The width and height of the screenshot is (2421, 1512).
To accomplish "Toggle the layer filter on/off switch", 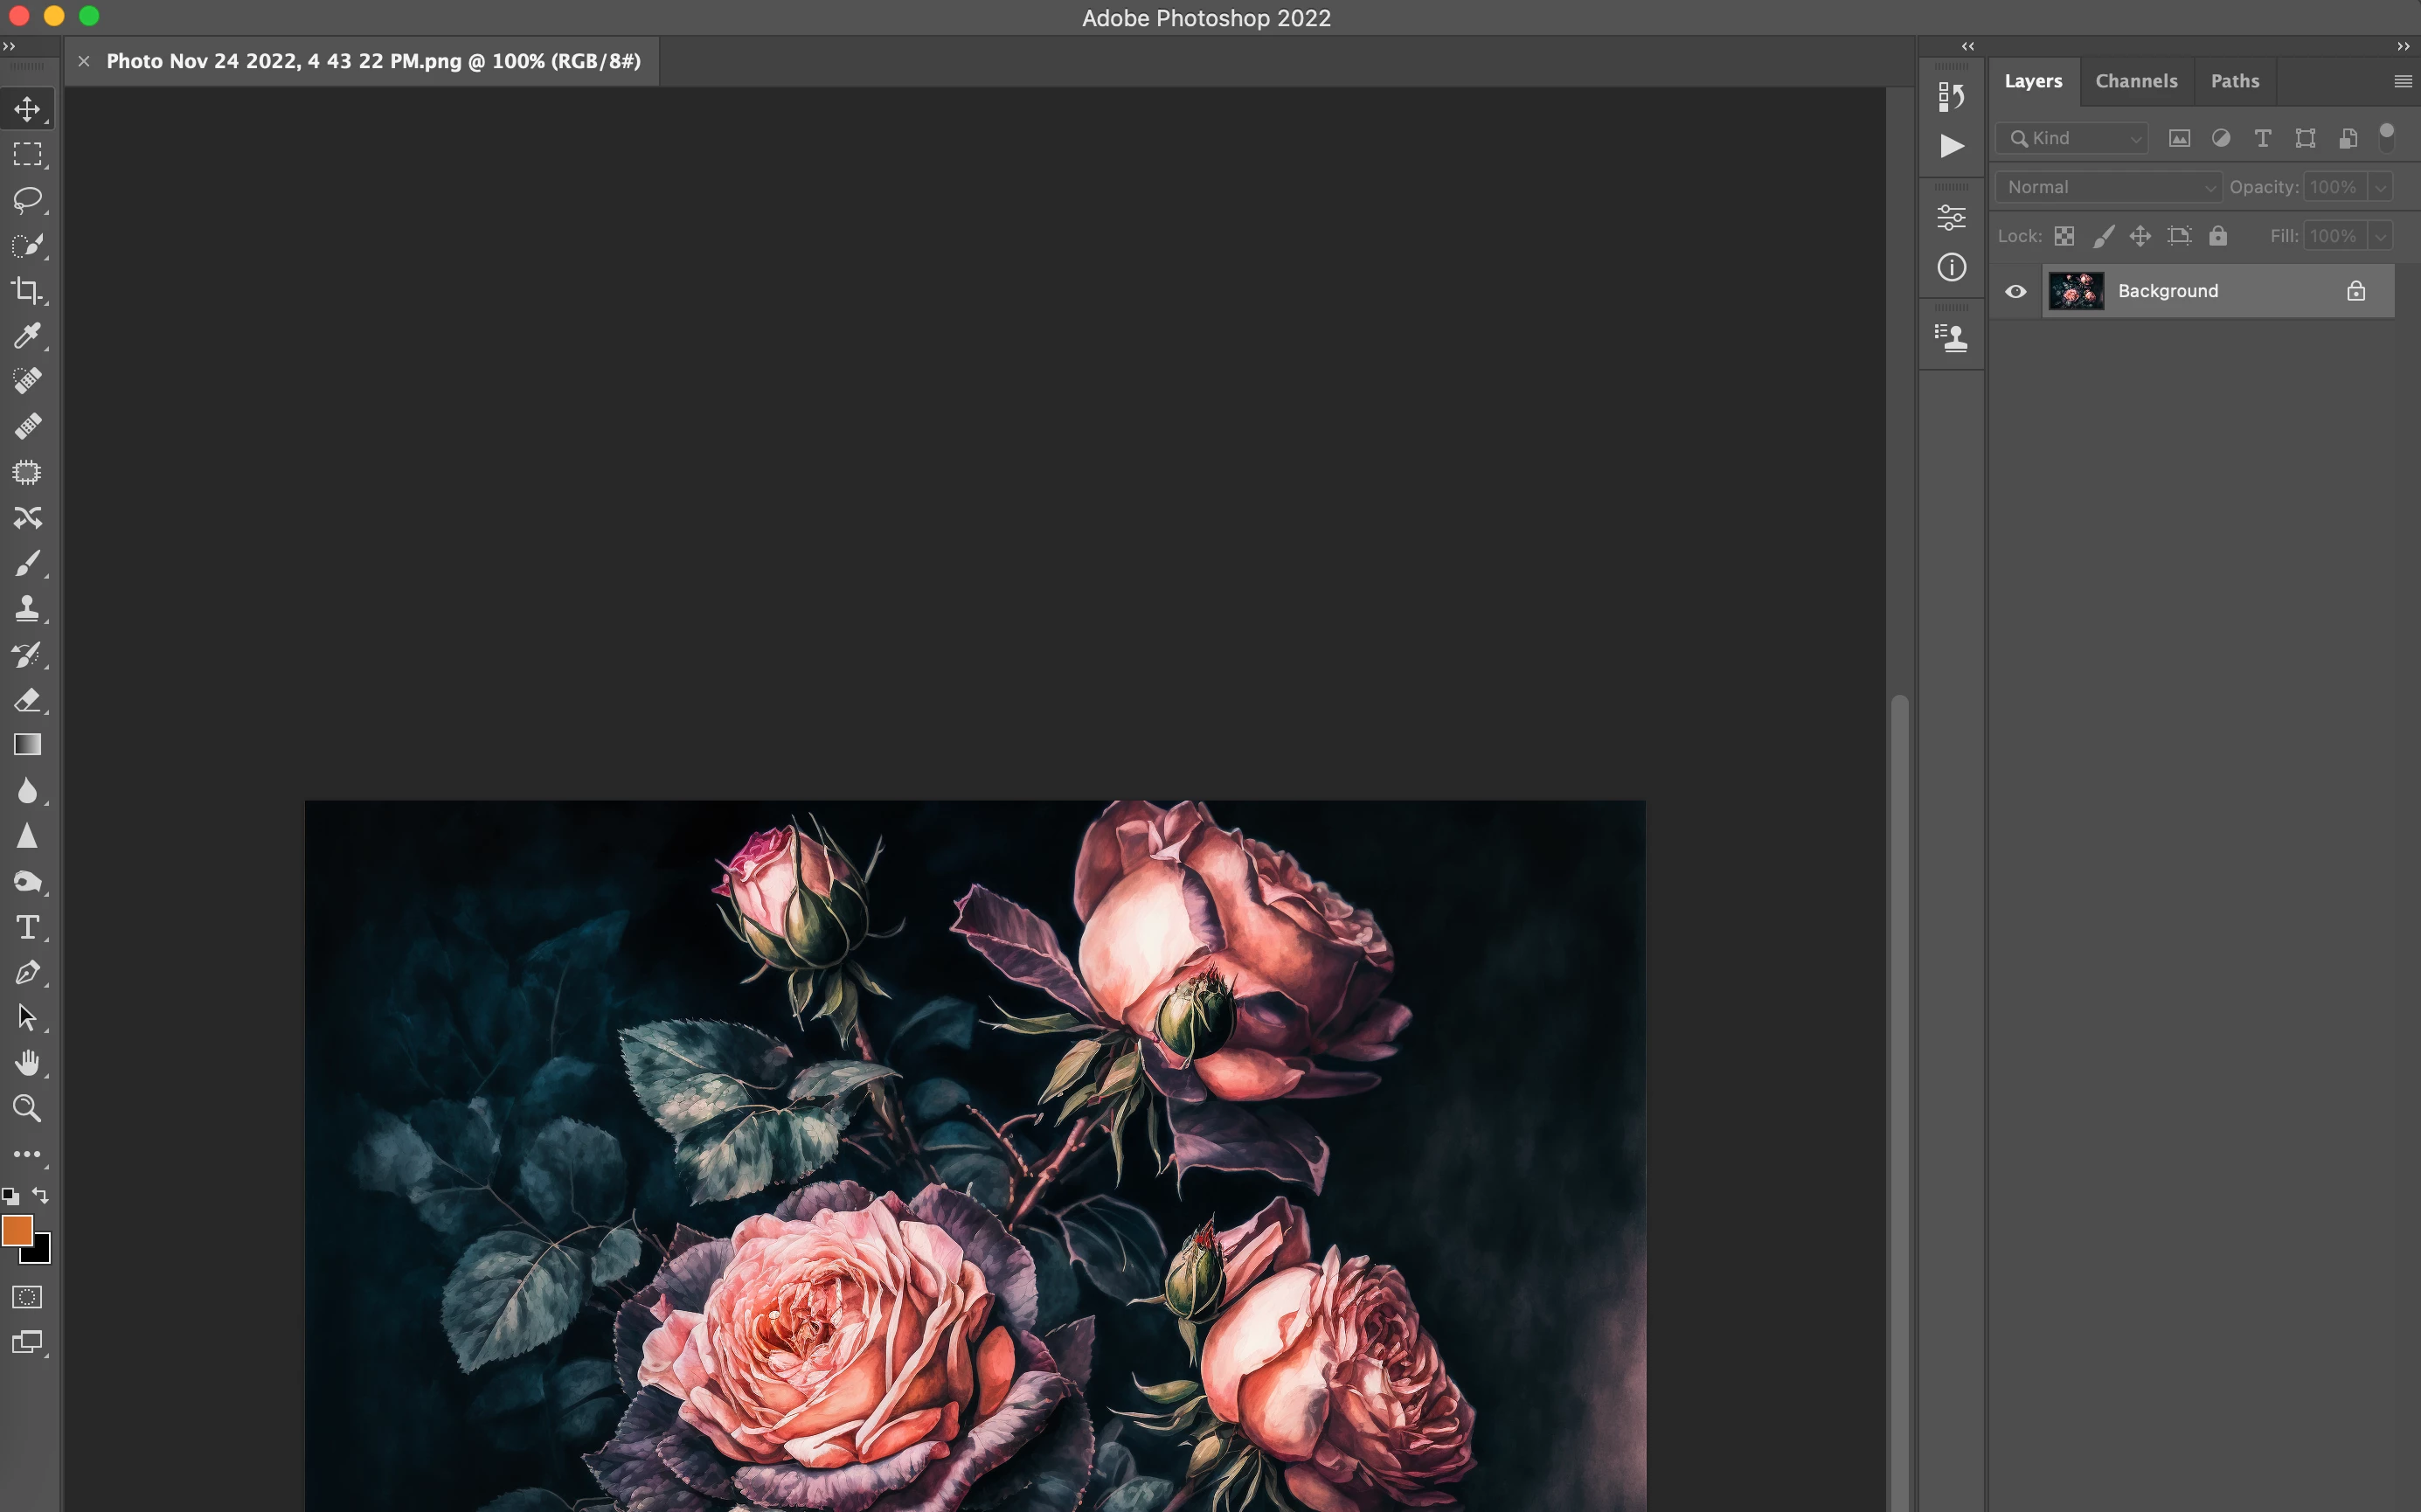I will pos(2386,137).
